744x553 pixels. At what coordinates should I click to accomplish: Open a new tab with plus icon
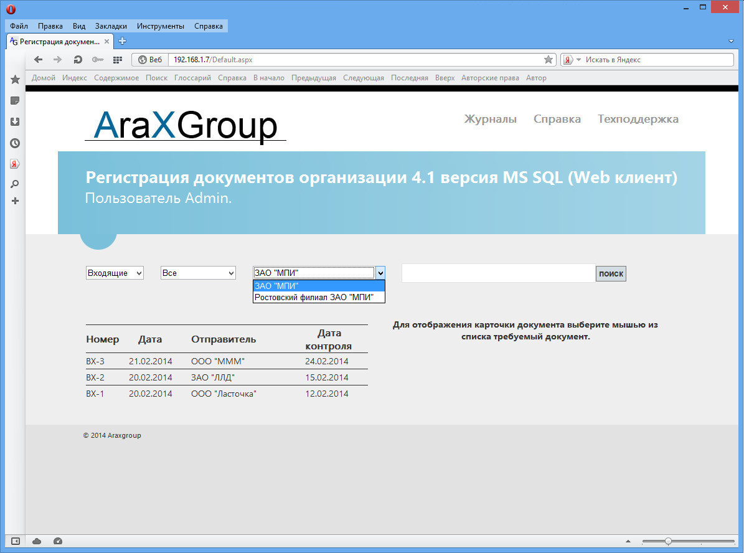(123, 41)
